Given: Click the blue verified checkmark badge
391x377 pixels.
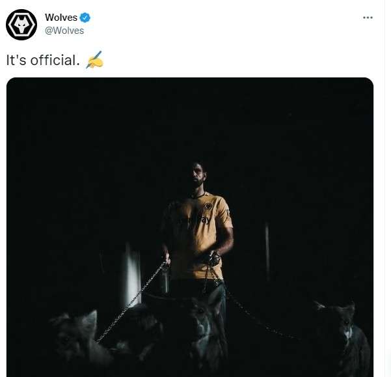Looking at the screenshot, I should pyautogui.click(x=85, y=18).
